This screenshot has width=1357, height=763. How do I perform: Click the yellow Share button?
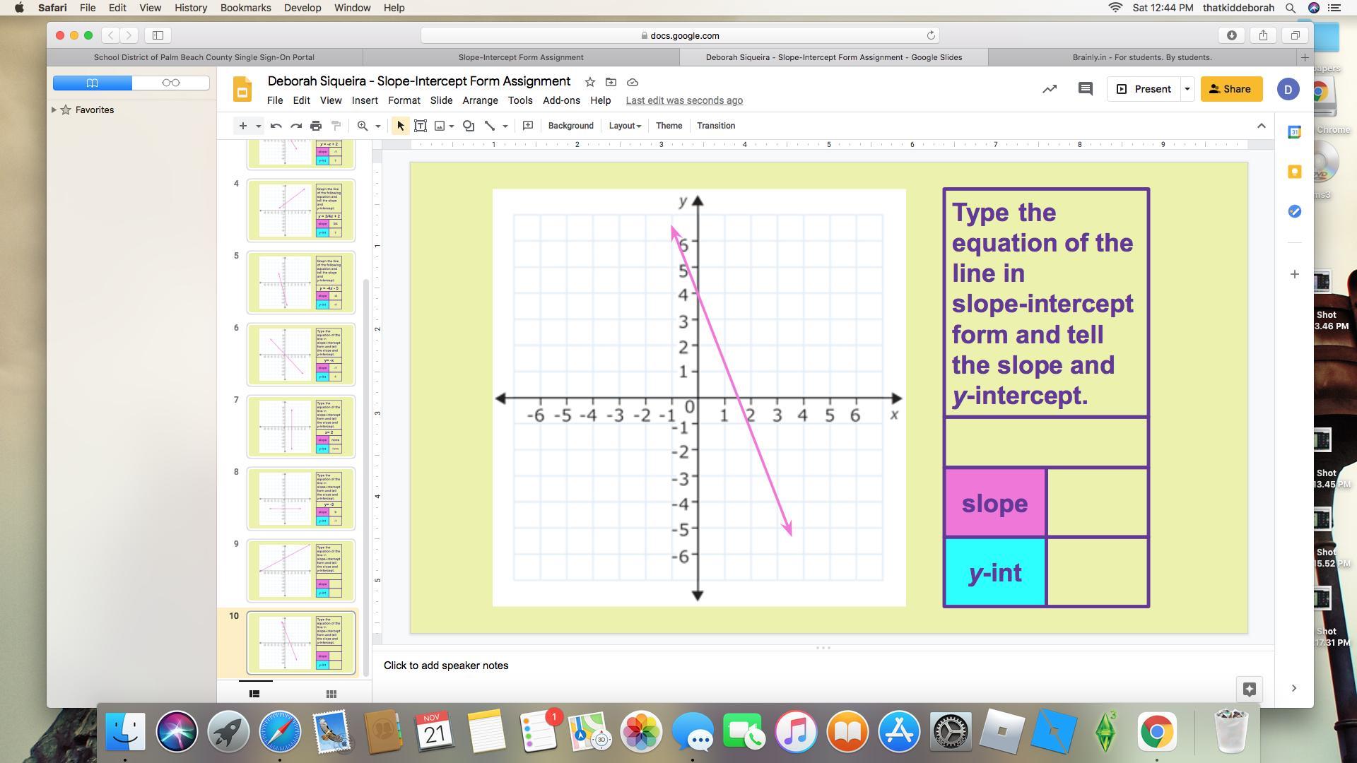tap(1230, 89)
